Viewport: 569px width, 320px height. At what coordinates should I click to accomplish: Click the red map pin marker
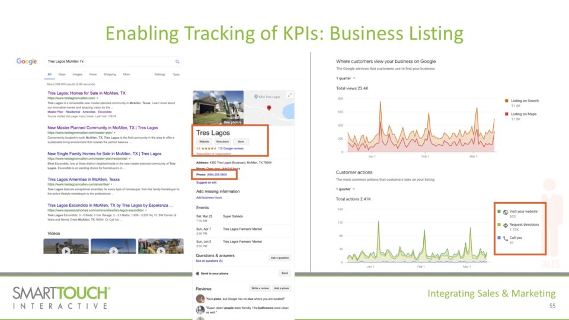tap(269, 108)
